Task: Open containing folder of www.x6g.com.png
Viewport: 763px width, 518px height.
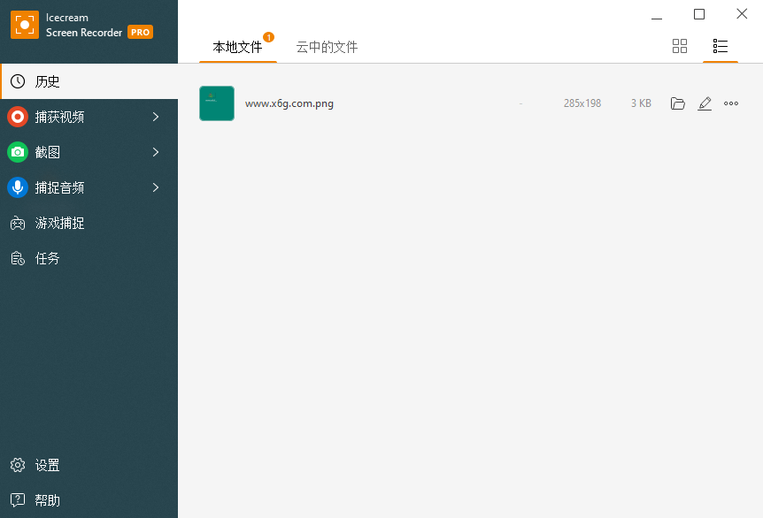Action: point(678,103)
